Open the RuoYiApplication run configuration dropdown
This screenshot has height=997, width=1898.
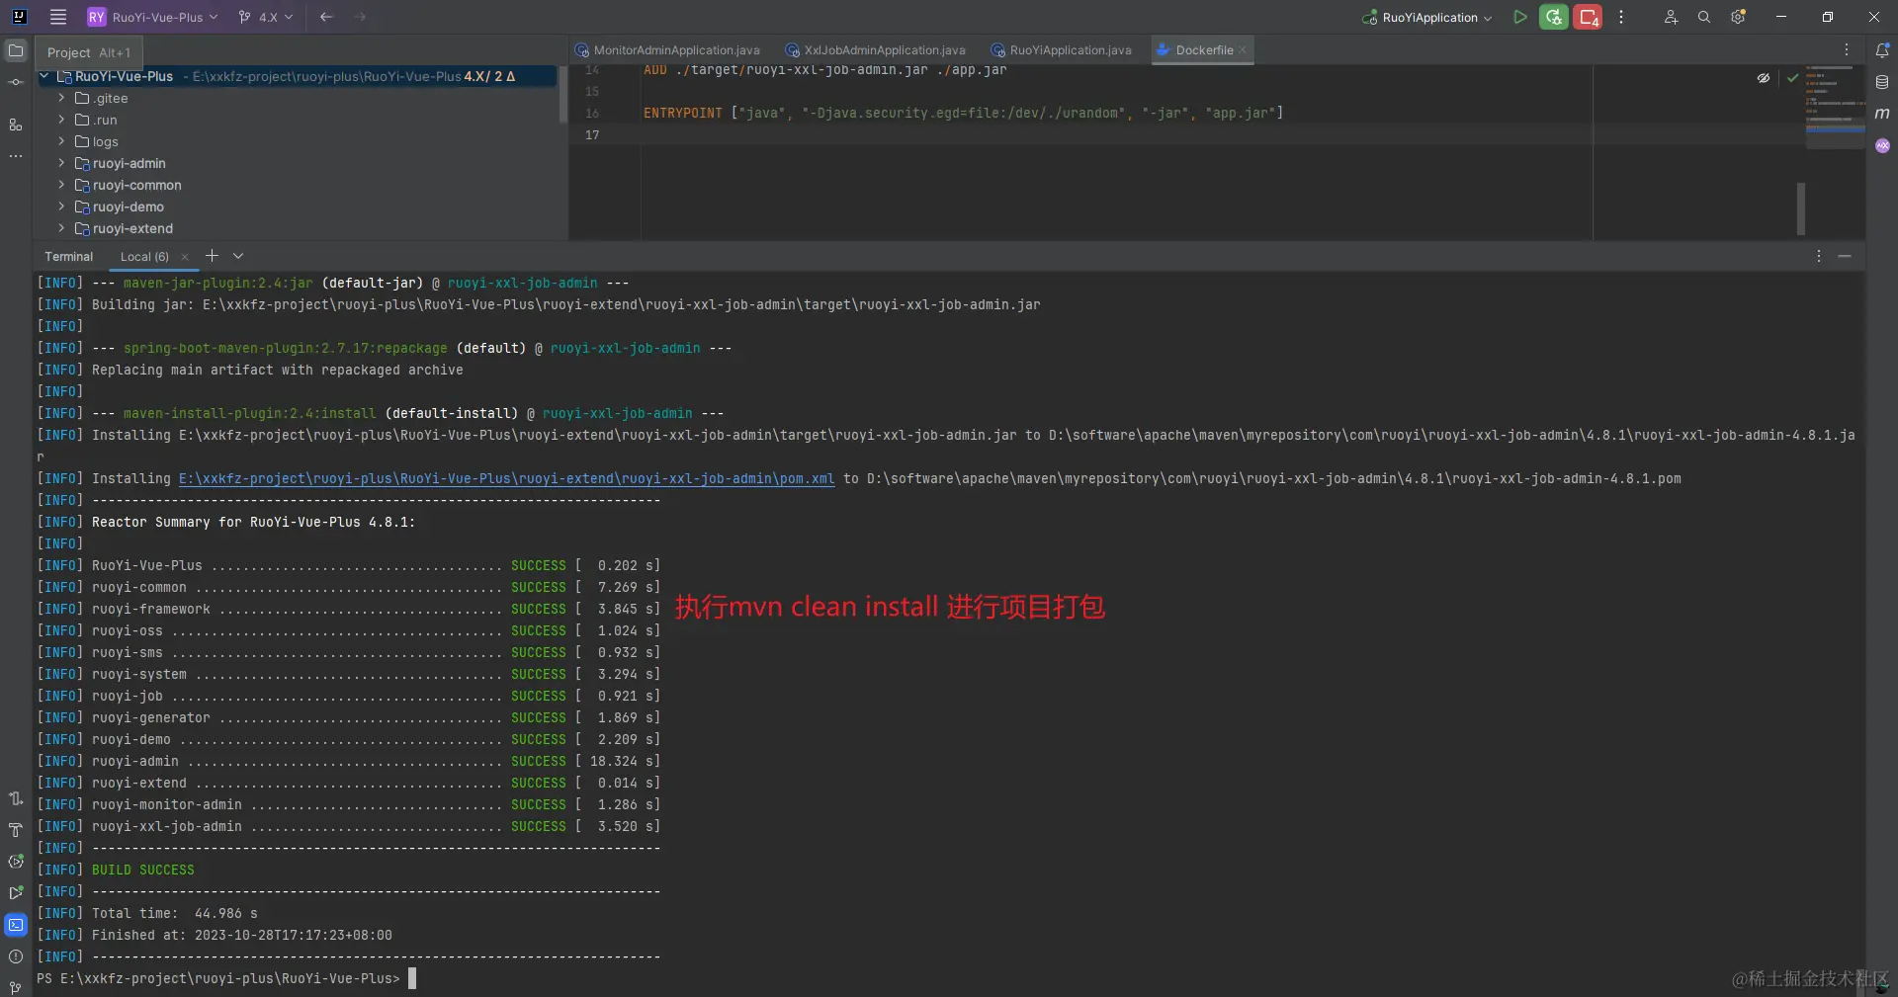click(x=1427, y=17)
